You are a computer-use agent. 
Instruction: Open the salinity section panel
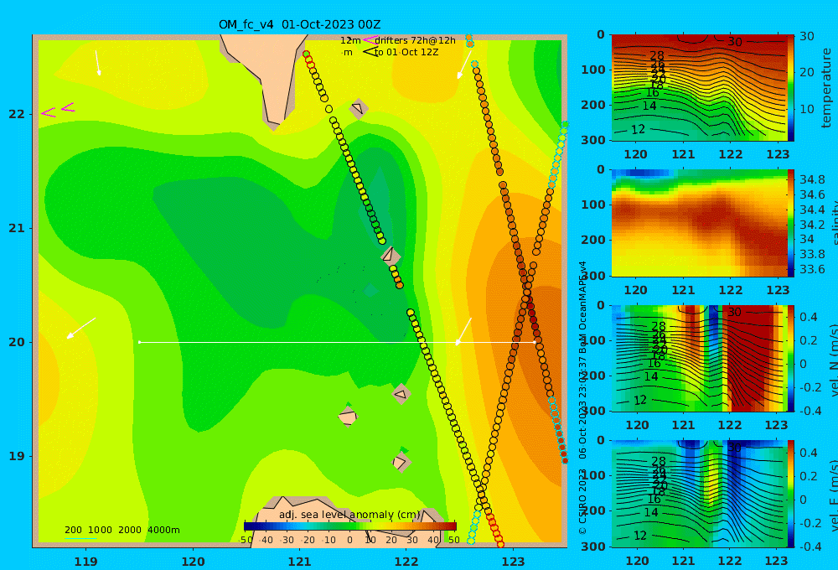[699, 223]
